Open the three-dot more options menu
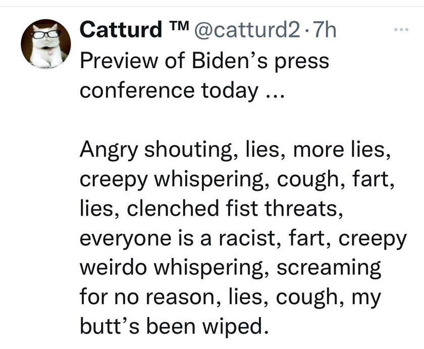The height and width of the screenshot is (349, 424). click(x=401, y=29)
